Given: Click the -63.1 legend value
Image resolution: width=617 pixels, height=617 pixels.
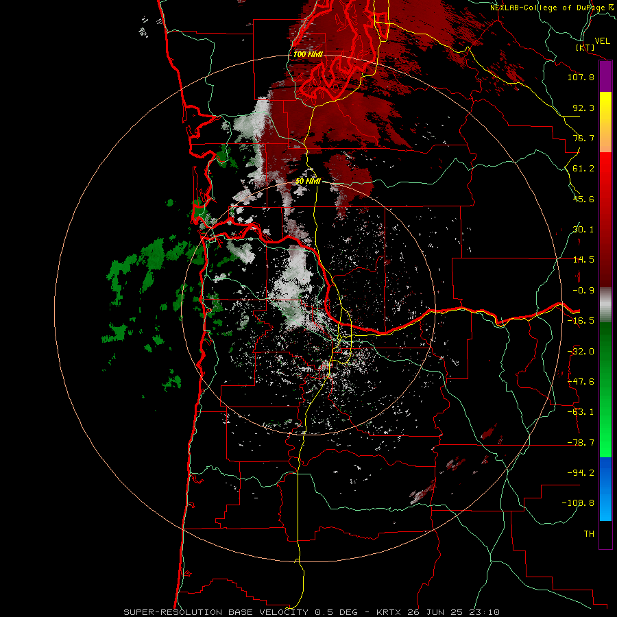Looking at the screenshot, I should [x=581, y=412].
